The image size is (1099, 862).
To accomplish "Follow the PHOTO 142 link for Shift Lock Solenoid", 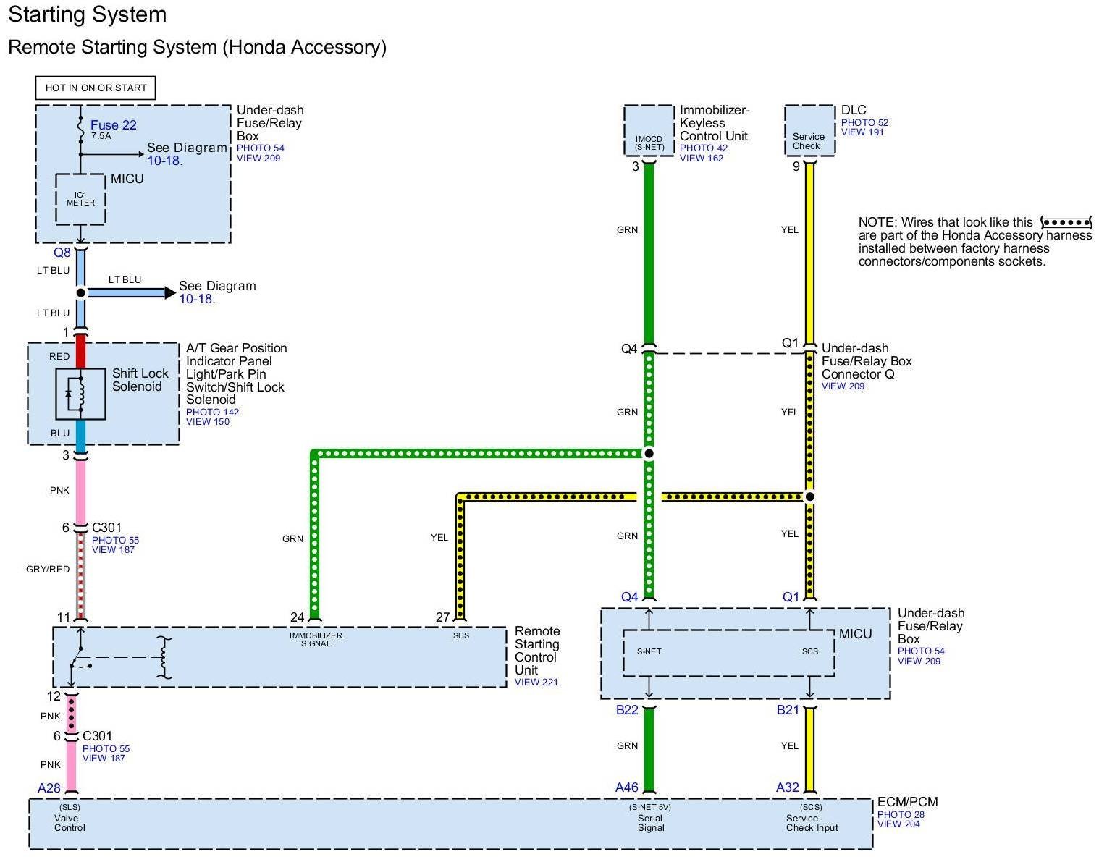I will pos(212,412).
